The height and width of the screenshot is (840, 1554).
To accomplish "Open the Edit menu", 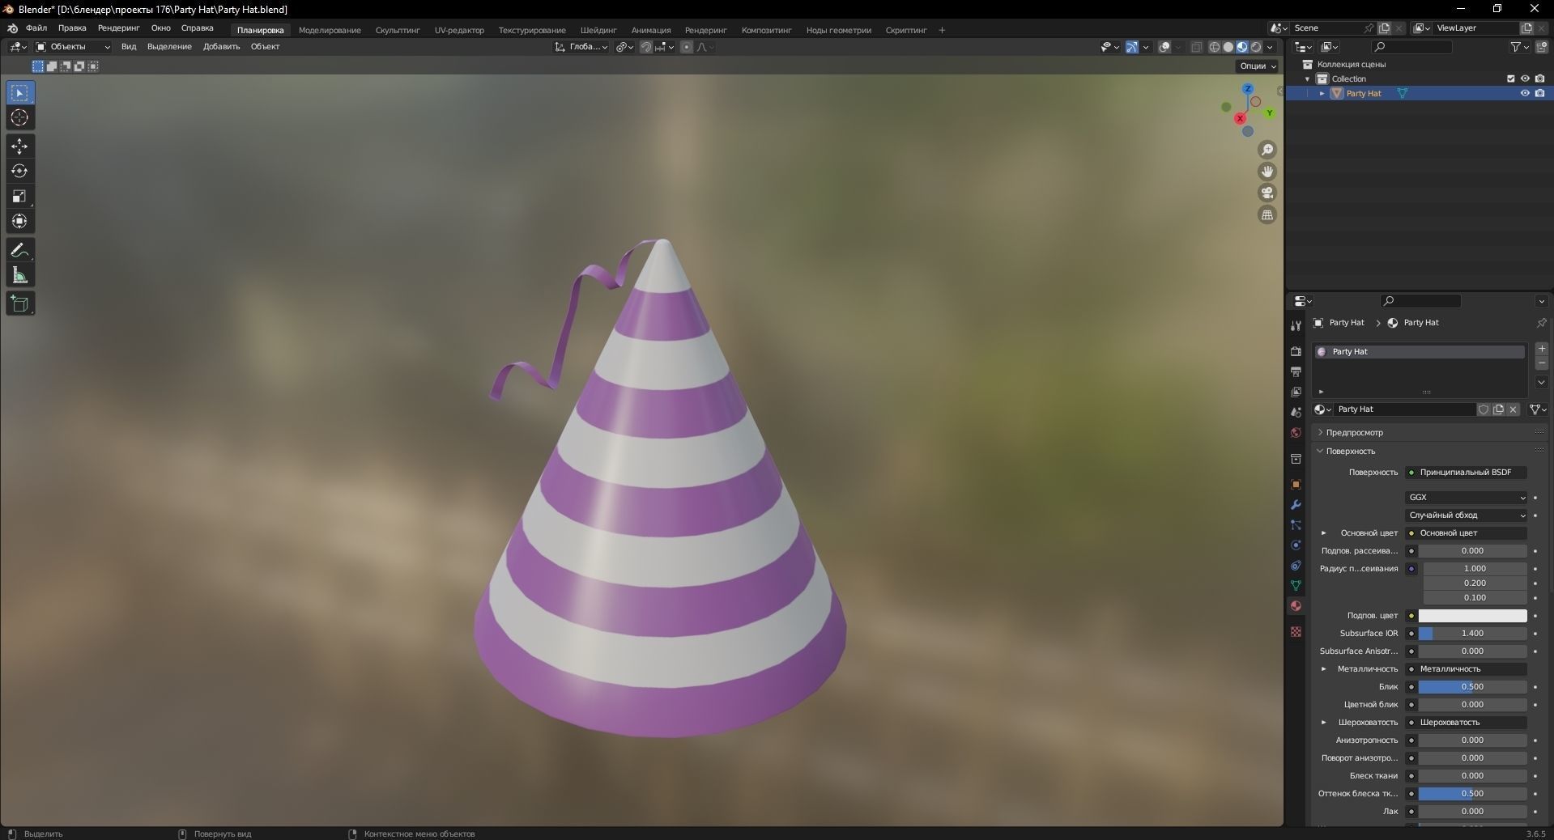I will 72,28.
